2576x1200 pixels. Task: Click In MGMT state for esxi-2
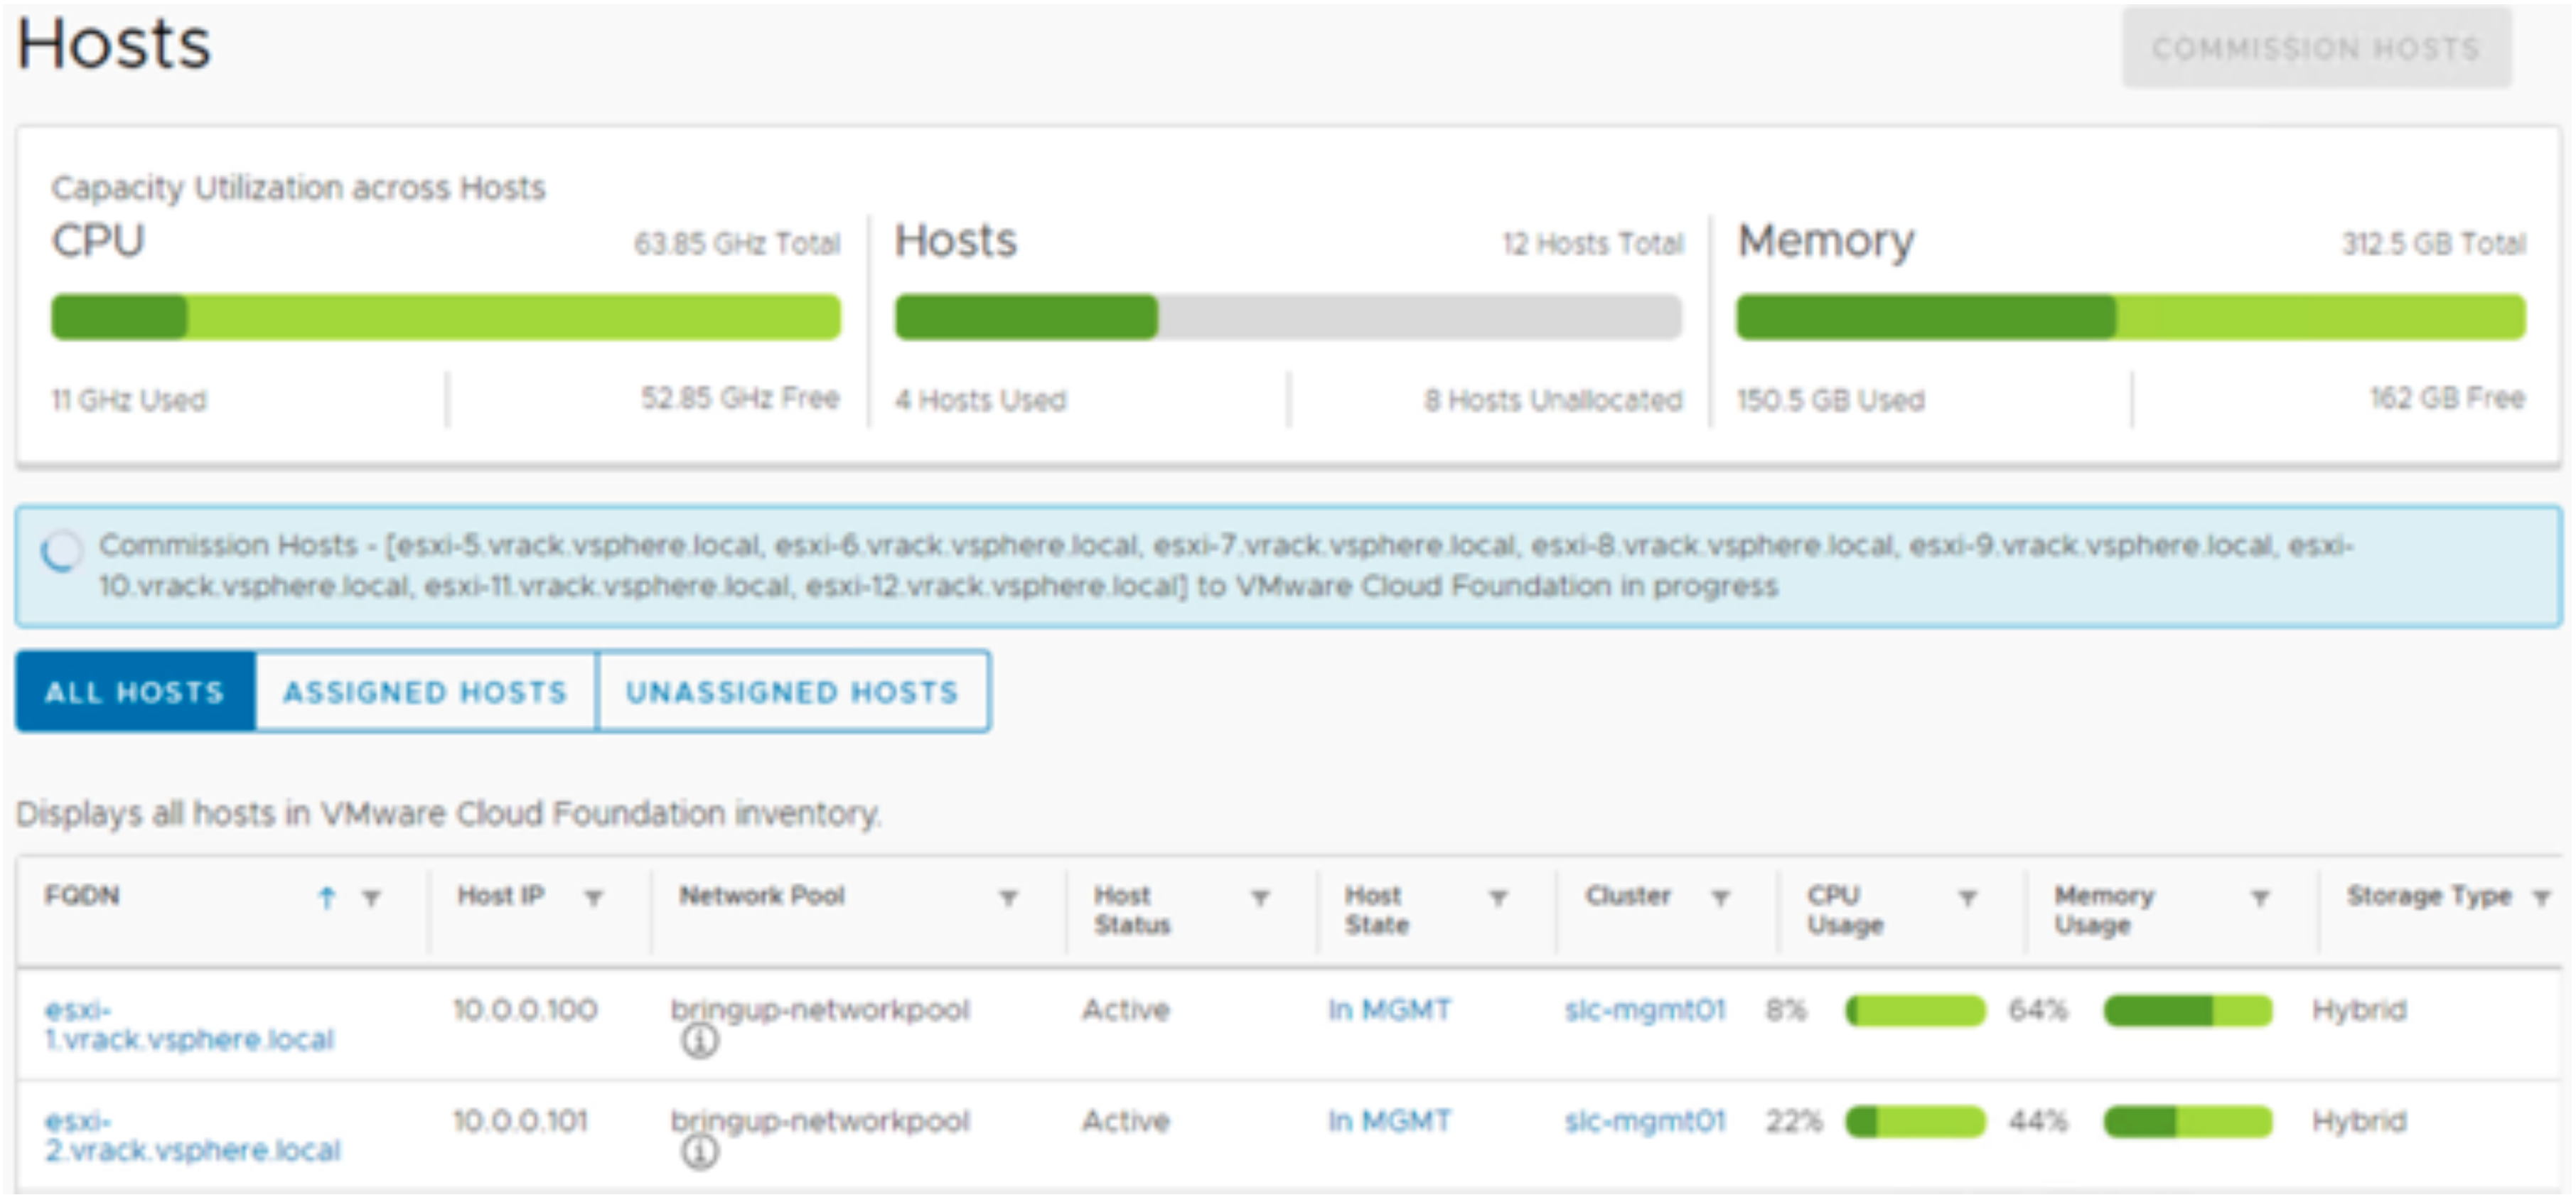click(1389, 1121)
